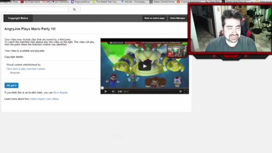Viewport: 272px width, 153px height.
Task: Click View on watch page button
Action: tap(154, 18)
